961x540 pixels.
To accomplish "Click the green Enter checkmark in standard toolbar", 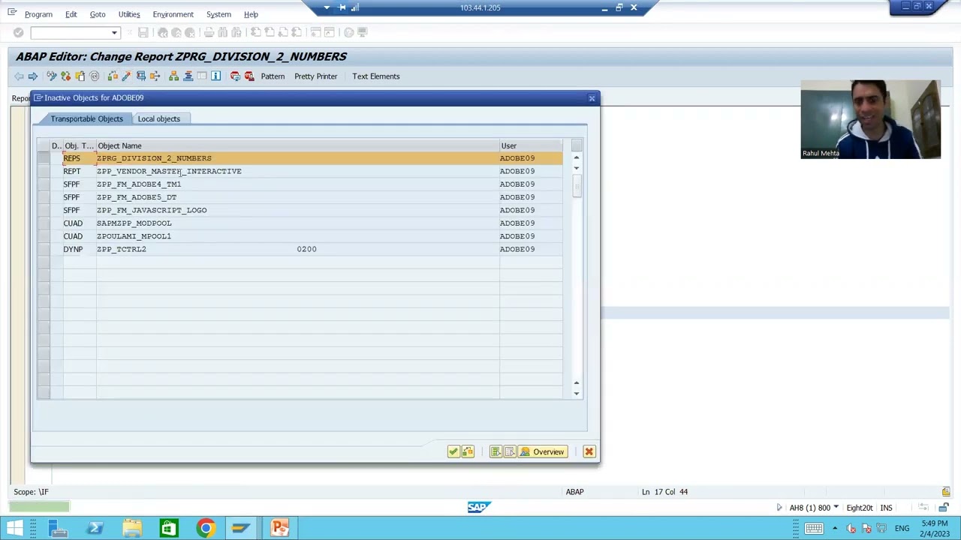I will [x=18, y=32].
